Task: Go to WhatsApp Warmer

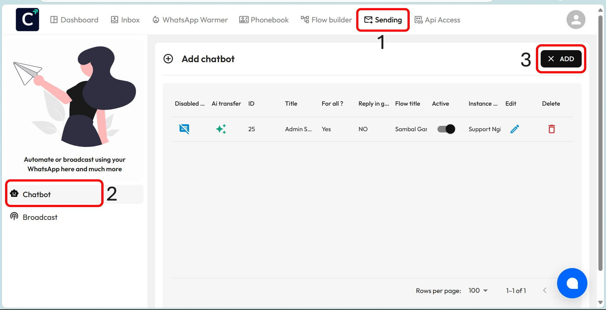Action: point(190,20)
